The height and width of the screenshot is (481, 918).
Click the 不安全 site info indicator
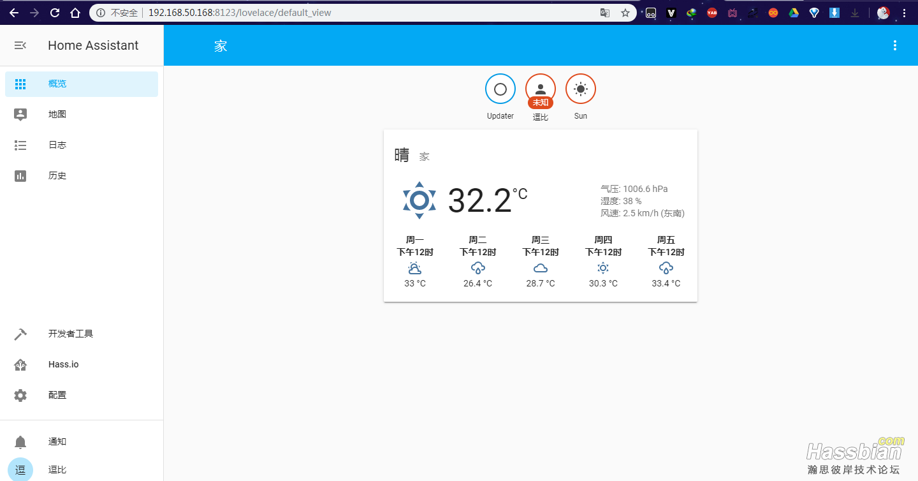click(x=117, y=13)
